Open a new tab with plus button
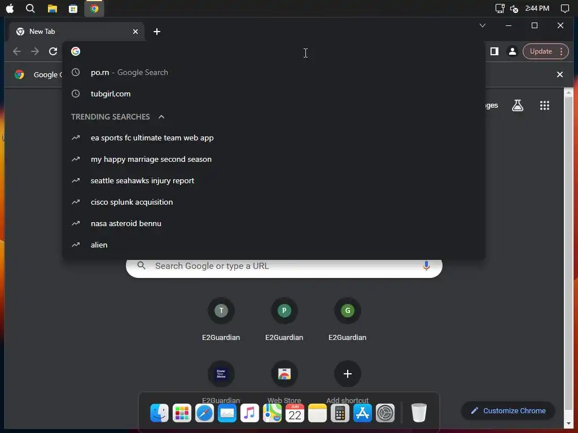 (x=157, y=32)
